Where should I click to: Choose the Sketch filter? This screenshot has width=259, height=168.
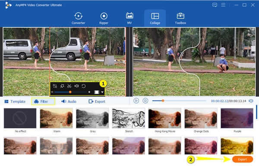tap(129, 118)
